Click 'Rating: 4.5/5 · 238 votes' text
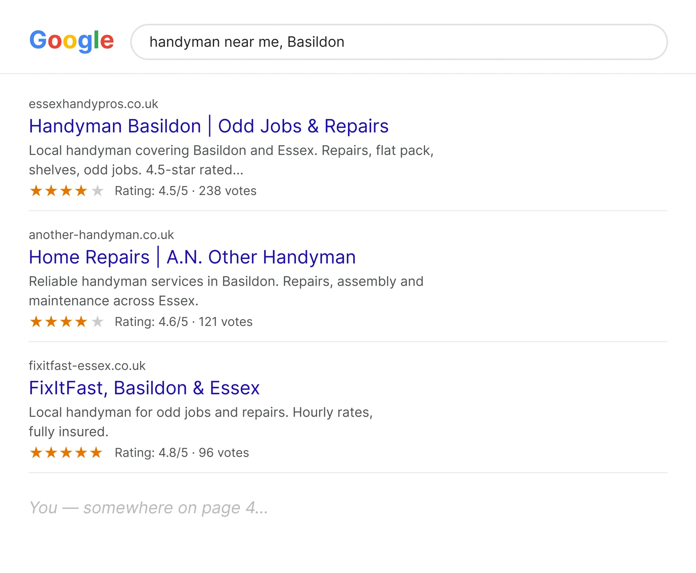 tap(186, 191)
